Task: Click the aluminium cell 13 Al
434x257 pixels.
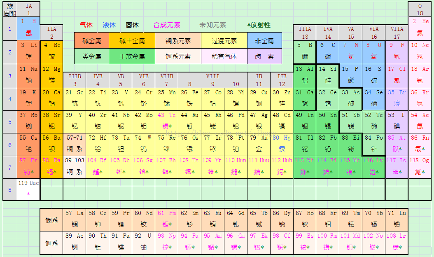Action: point(304,76)
